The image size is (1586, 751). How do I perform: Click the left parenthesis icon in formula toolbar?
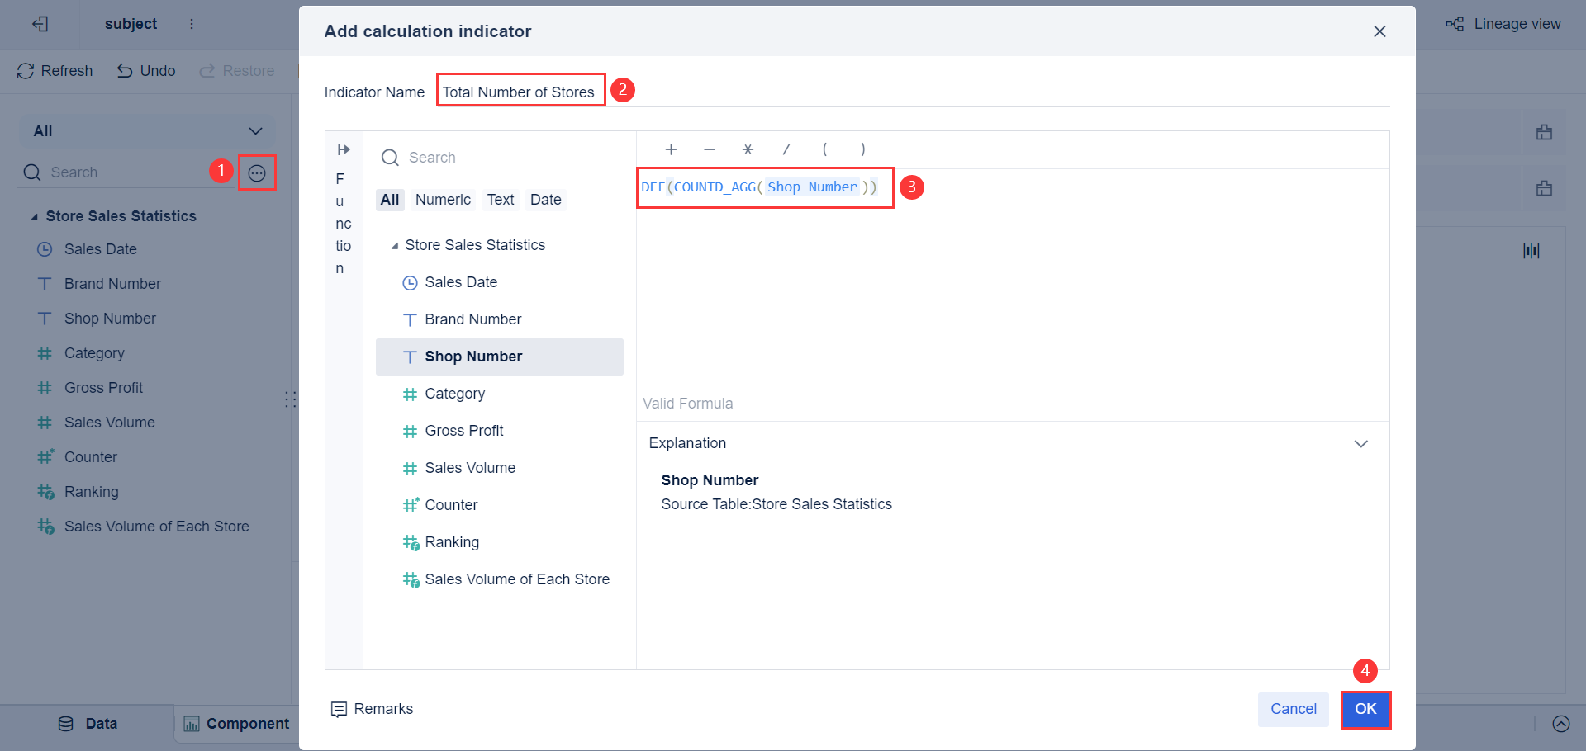pyautogui.click(x=824, y=149)
